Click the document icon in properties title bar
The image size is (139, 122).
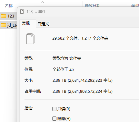pyautogui.click(x=22, y=11)
